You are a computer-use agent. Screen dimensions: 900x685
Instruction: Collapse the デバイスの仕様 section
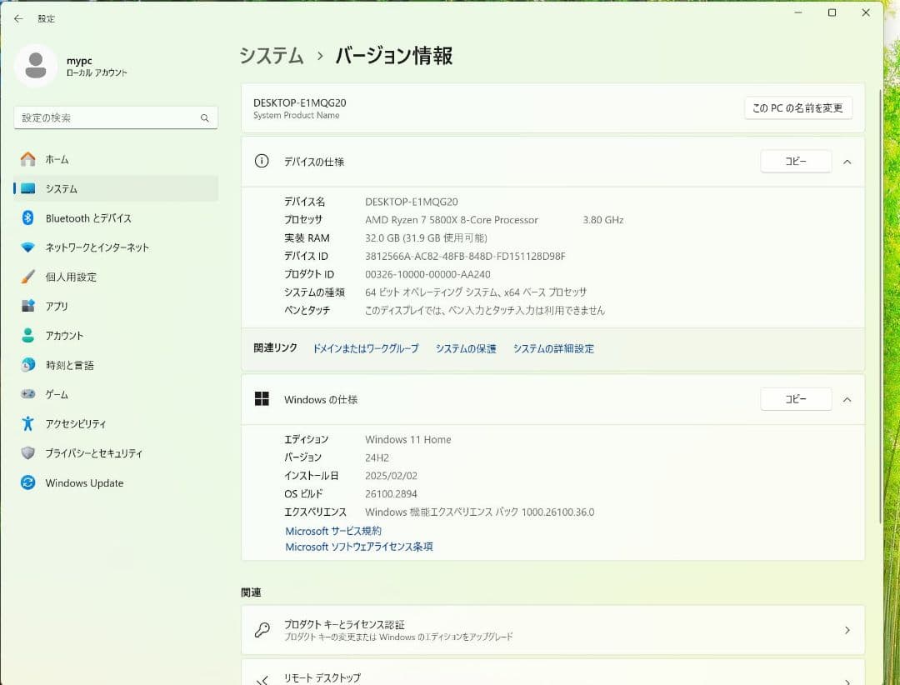pyautogui.click(x=847, y=161)
